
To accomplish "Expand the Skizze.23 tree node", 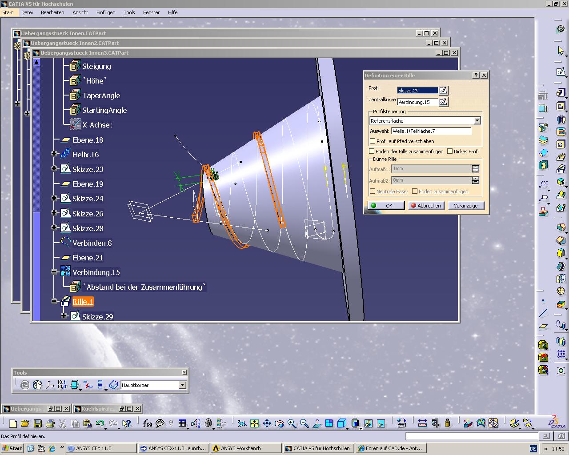I will (x=54, y=169).
